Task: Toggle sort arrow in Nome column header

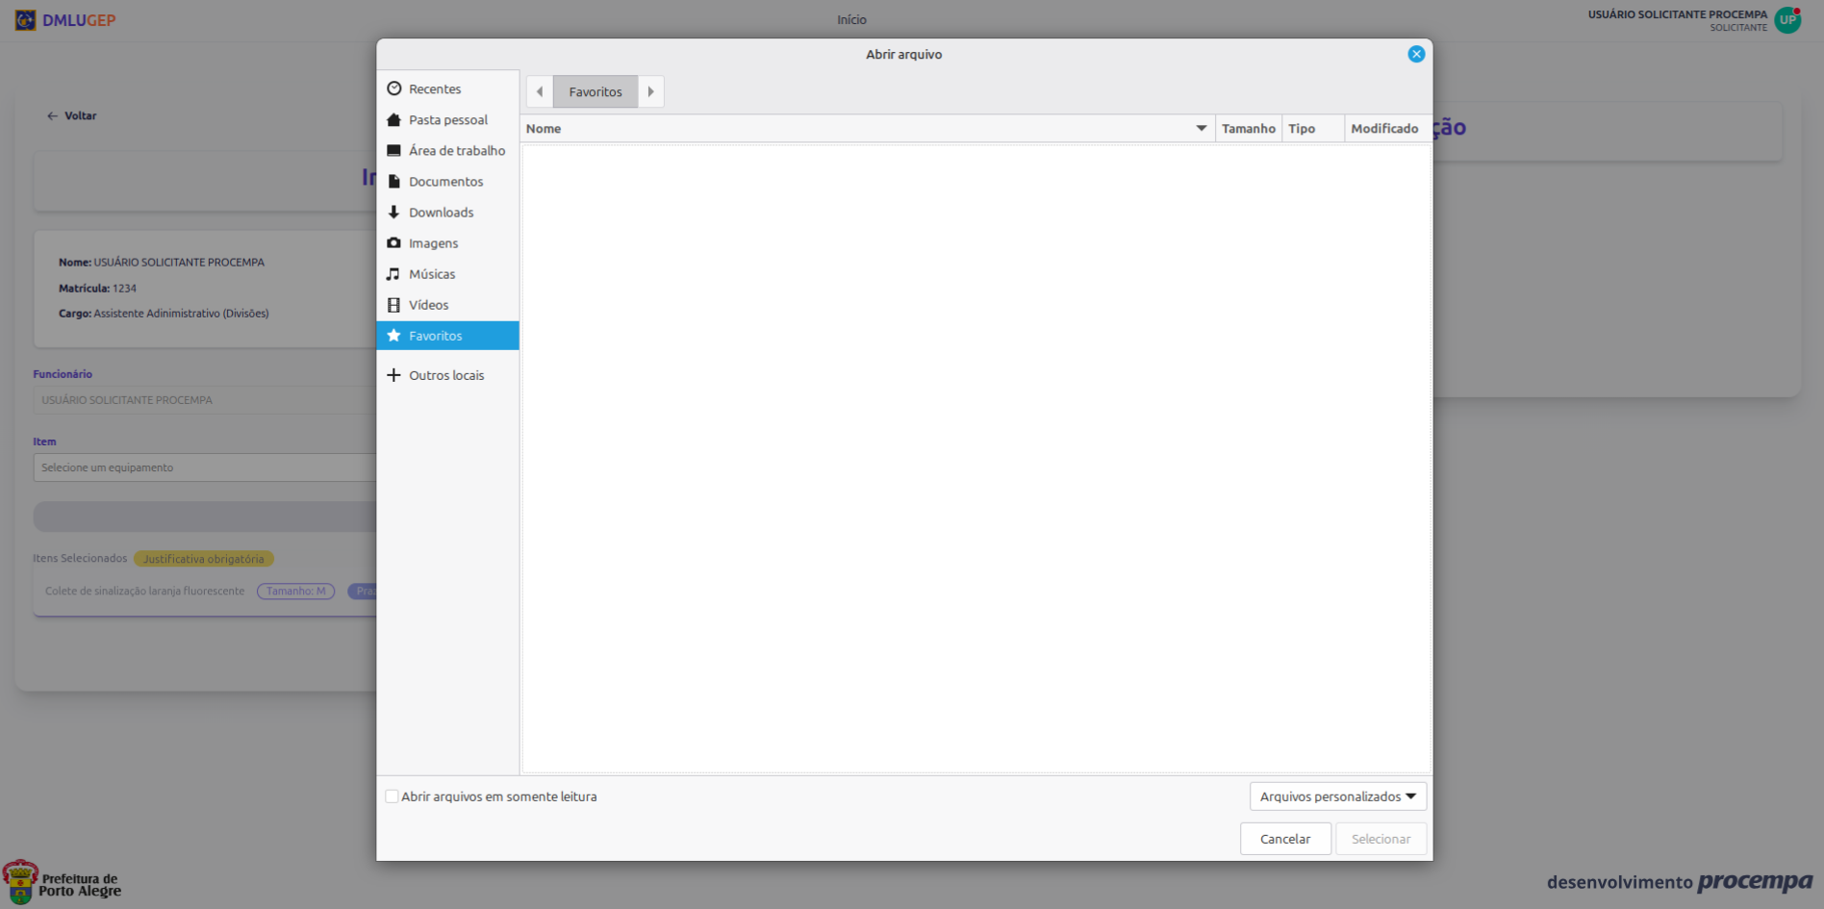Action: [x=1201, y=128]
